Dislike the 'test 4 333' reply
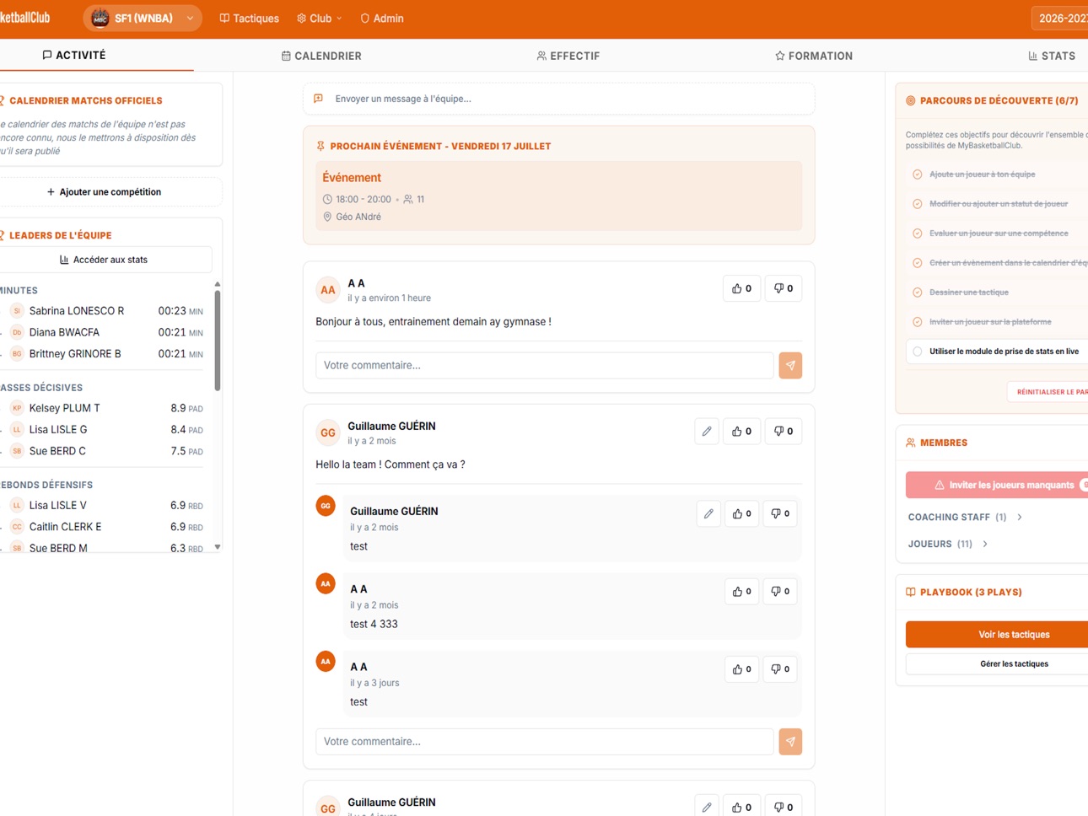 [x=780, y=591]
